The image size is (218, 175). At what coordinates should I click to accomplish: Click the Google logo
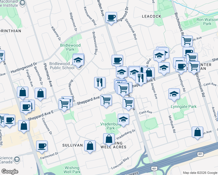(x=10, y=171)
